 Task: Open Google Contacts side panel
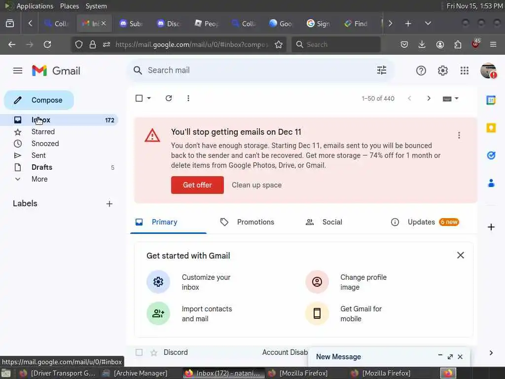tap(491, 183)
